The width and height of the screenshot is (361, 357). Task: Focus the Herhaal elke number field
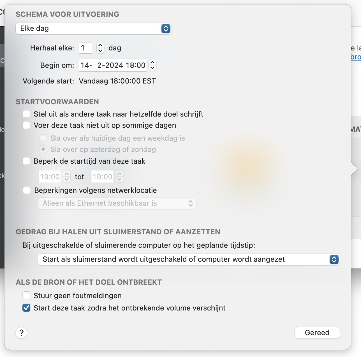(x=85, y=48)
